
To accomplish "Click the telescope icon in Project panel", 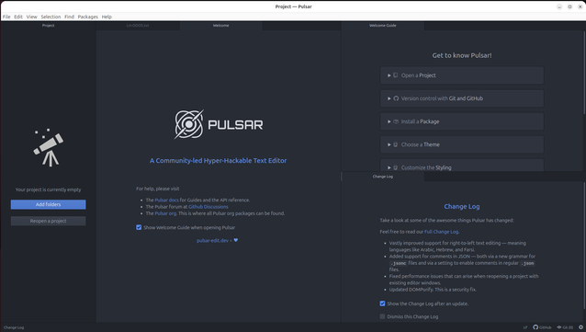I will click(x=49, y=148).
